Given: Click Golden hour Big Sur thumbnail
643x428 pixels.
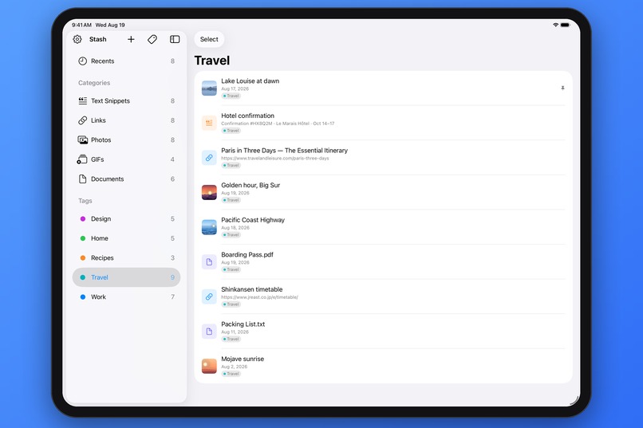Looking at the screenshot, I should [209, 193].
